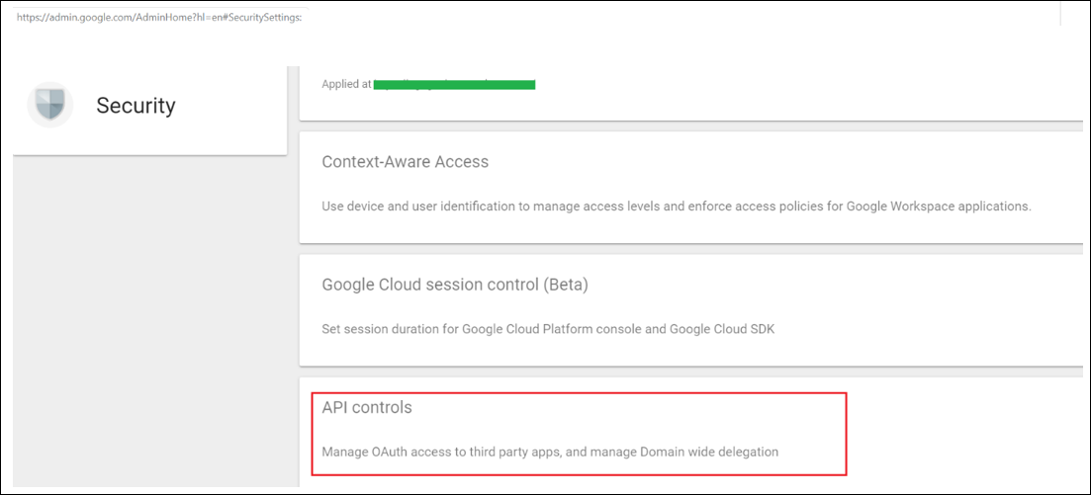Click the Security page title
This screenshot has height=495, width=1091.
tap(136, 106)
